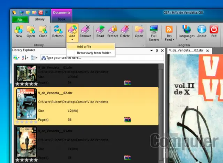Choose 'Recursively from folder' option
The image size is (223, 163).
point(94,53)
